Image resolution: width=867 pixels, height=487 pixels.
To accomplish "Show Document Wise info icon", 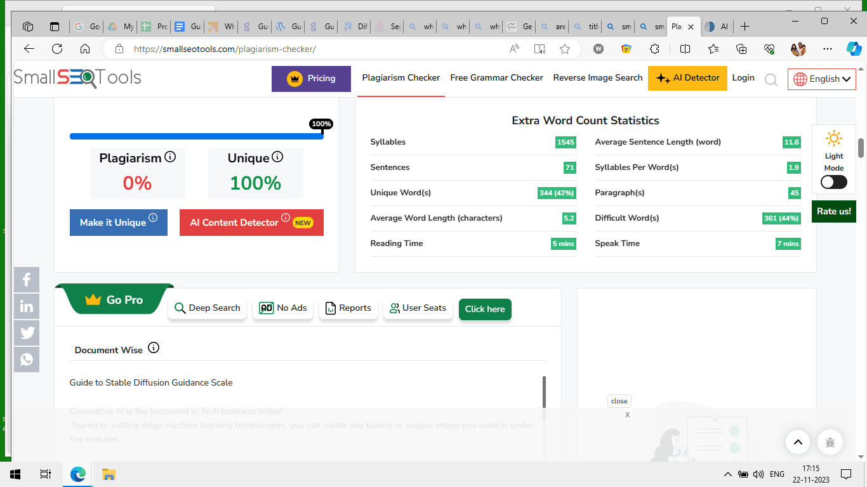I will tap(154, 347).
